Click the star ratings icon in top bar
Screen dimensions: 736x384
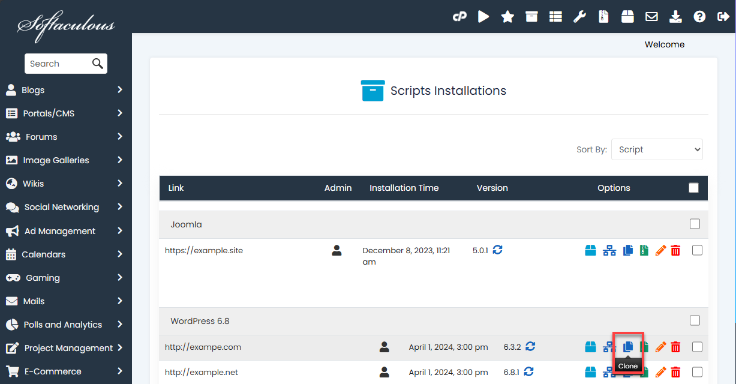pyautogui.click(x=507, y=16)
